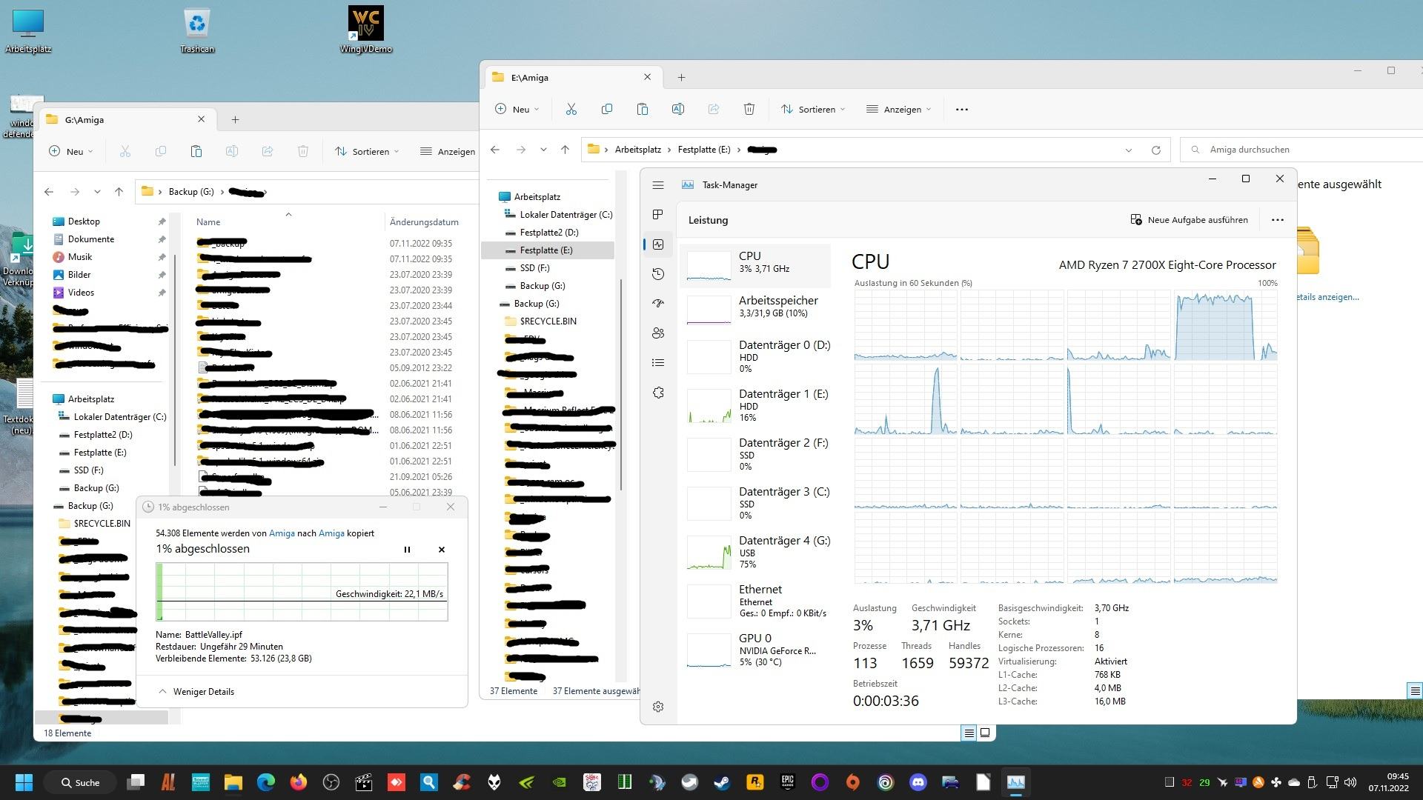This screenshot has height=800, width=1423.
Task: Select Festplatte2 (D:) in E:\Amiga navigation tree
Action: 548,233
